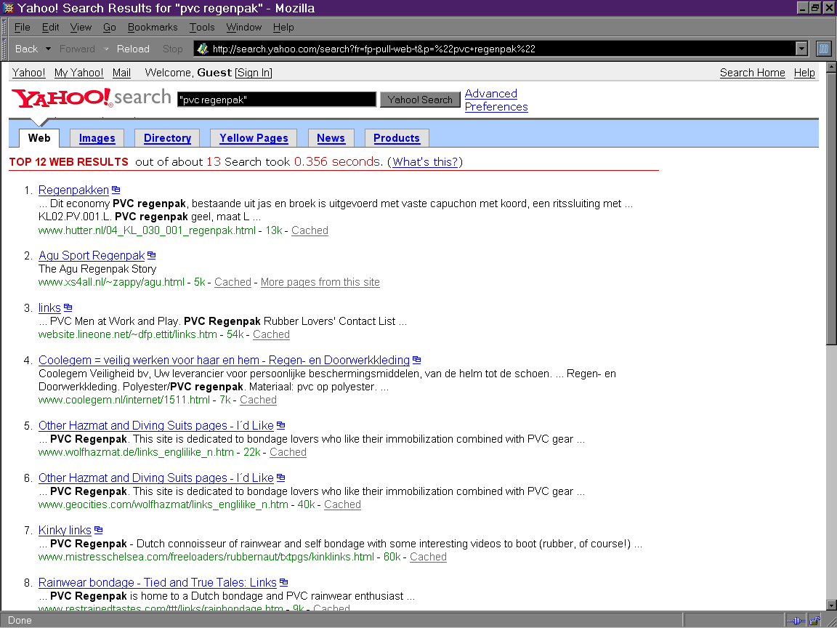Image resolution: width=837 pixels, height=628 pixels.
Task: Open new-window icon next to links result
Action: [x=68, y=307]
